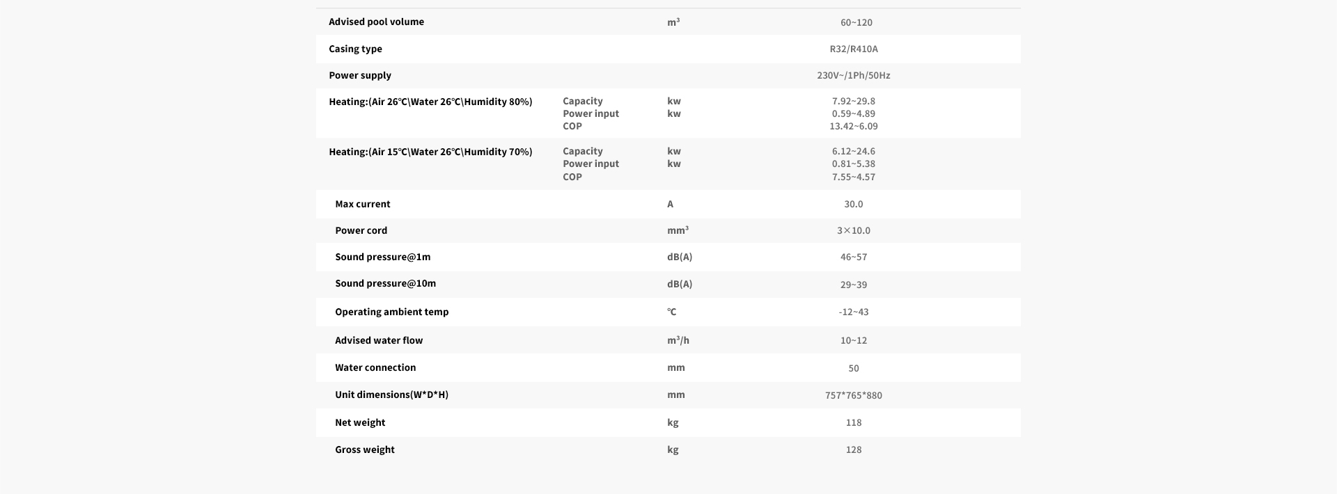Select the 60~120 pool volume value
Viewport: 1337px width, 494px height.
tap(856, 22)
